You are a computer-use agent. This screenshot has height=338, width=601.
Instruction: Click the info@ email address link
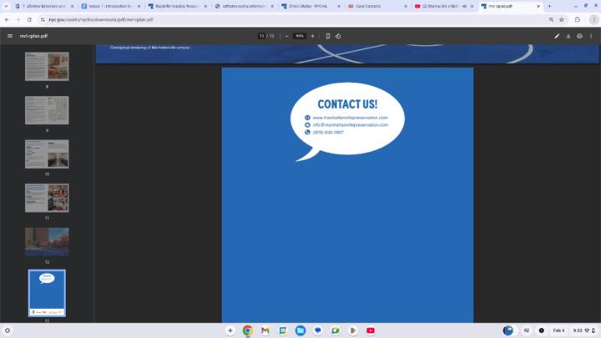tap(351, 125)
